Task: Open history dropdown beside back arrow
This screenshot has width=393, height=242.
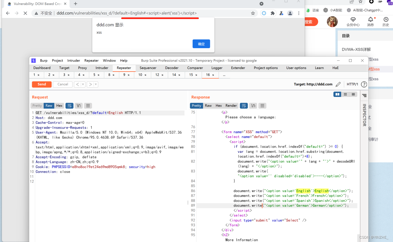Action: click(83, 84)
